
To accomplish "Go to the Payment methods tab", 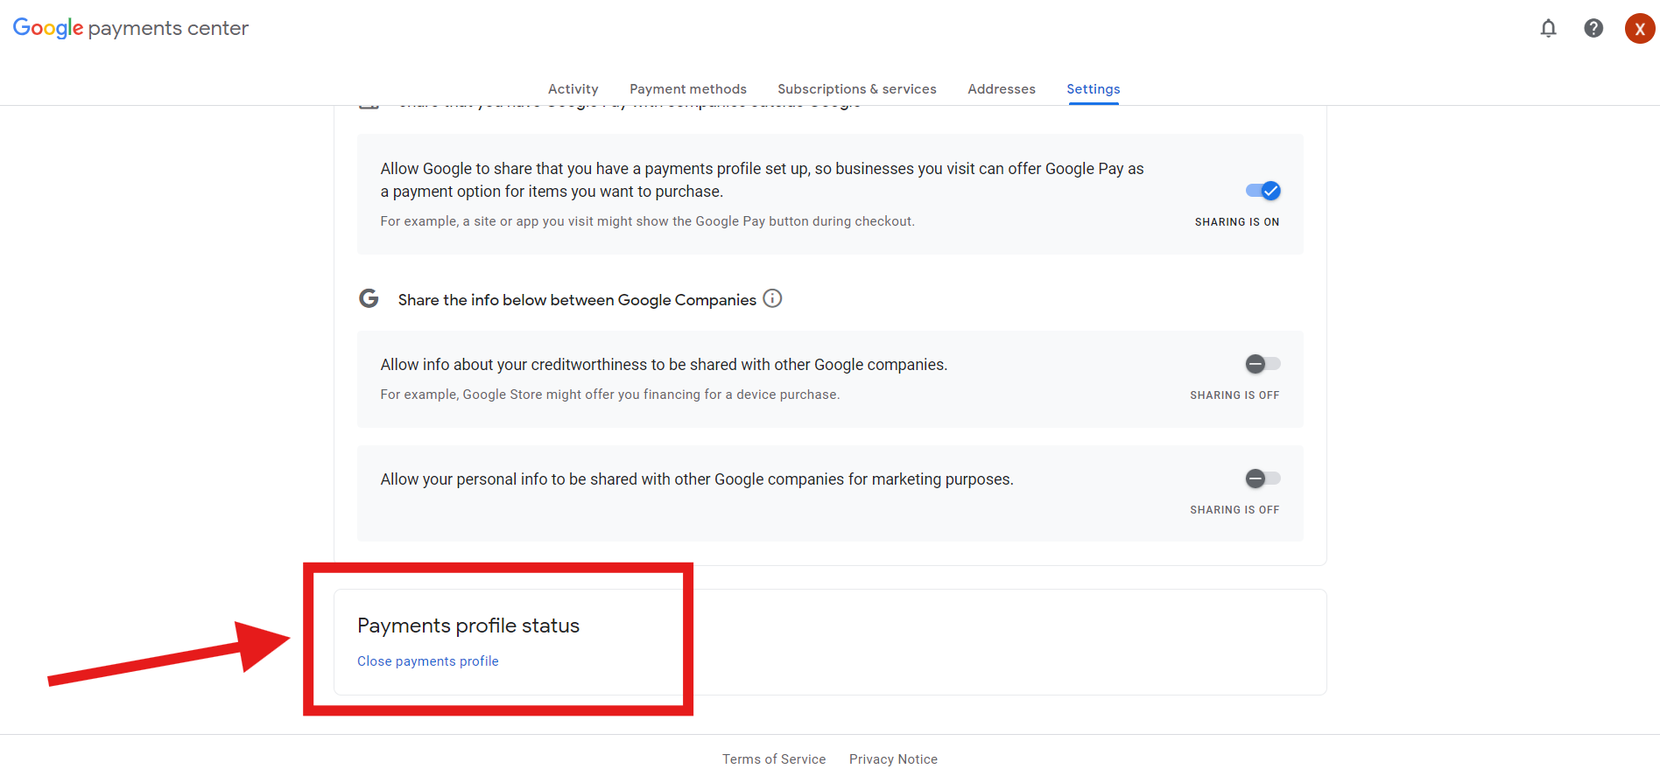I will pyautogui.click(x=687, y=89).
